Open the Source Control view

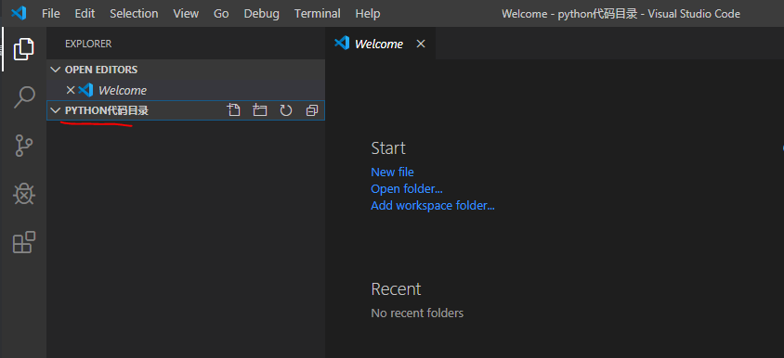[23, 146]
